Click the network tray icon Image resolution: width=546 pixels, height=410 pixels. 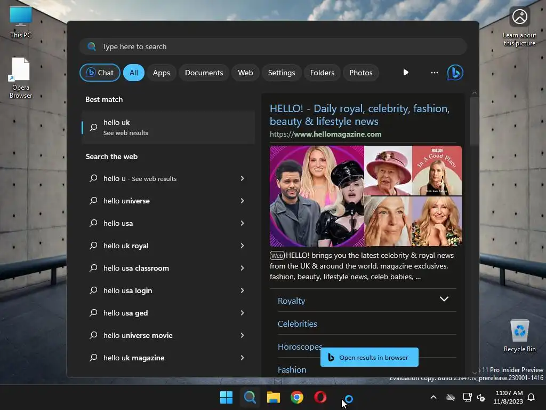pyautogui.click(x=467, y=397)
